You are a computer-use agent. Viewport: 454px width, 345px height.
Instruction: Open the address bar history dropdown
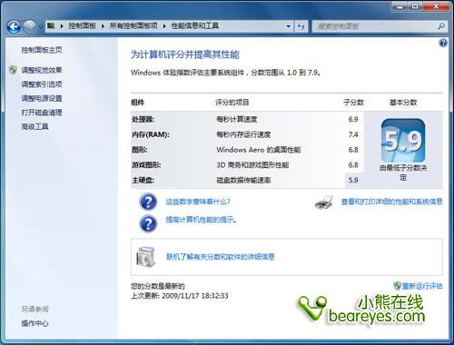289,26
